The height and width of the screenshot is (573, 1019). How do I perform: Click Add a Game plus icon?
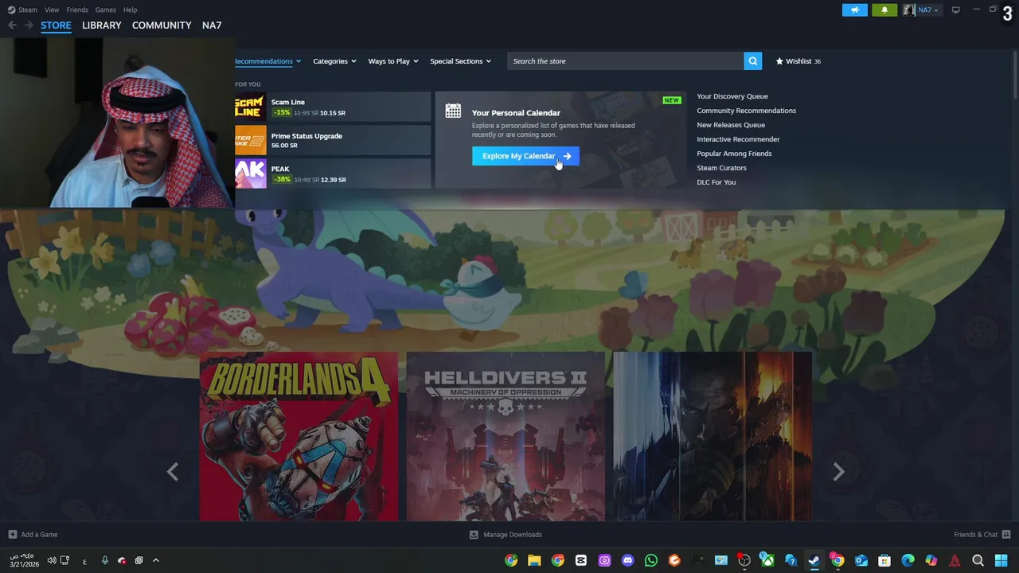coord(12,535)
